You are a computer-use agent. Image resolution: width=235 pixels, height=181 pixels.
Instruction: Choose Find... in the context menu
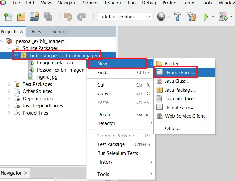[120, 73]
